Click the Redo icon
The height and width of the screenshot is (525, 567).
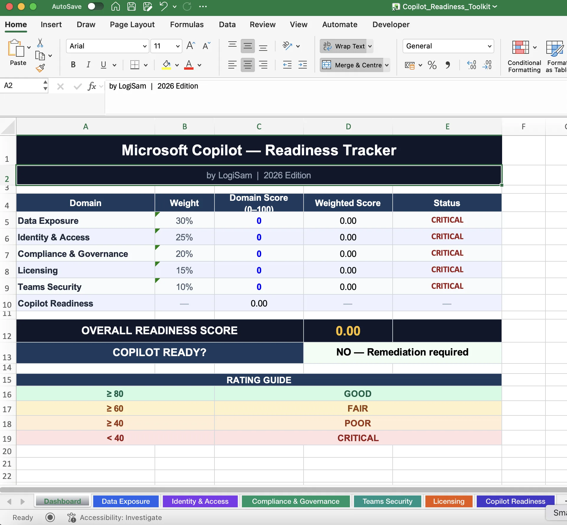coord(187,6)
